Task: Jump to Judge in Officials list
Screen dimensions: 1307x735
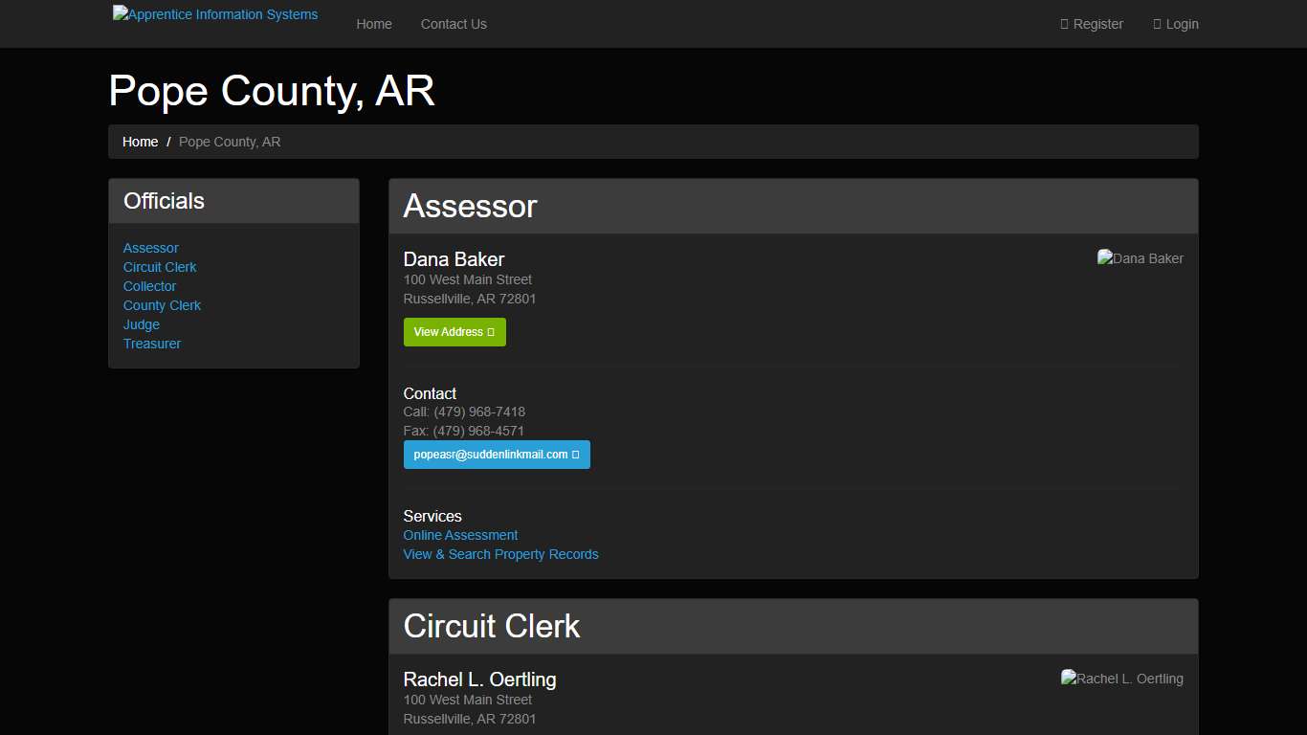Action: pyautogui.click(x=142, y=324)
